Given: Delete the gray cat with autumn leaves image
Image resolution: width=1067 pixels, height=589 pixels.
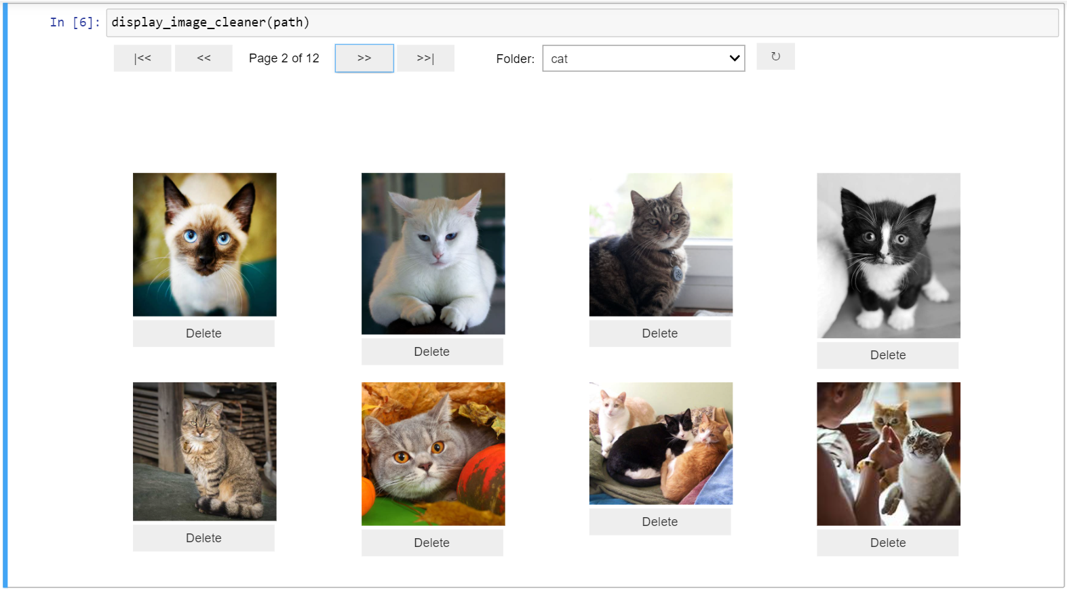Looking at the screenshot, I should [432, 543].
